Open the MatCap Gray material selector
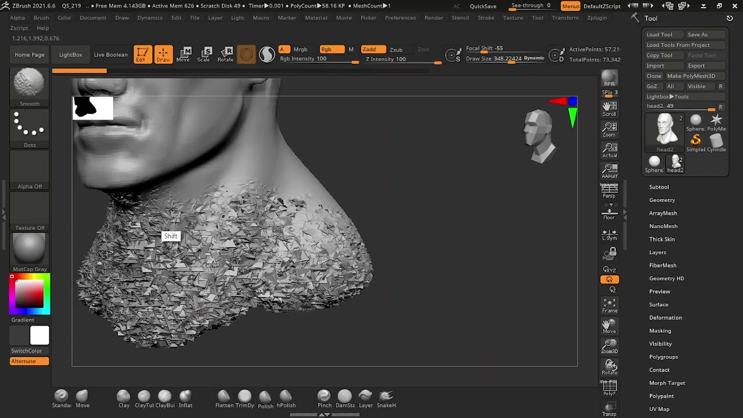The image size is (743, 418). pos(30,253)
